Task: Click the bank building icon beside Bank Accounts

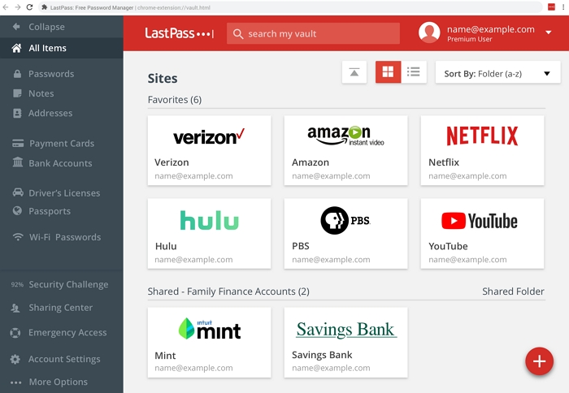Action: pos(17,162)
